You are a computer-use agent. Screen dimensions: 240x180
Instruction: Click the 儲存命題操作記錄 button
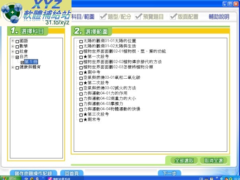click(x=33, y=173)
